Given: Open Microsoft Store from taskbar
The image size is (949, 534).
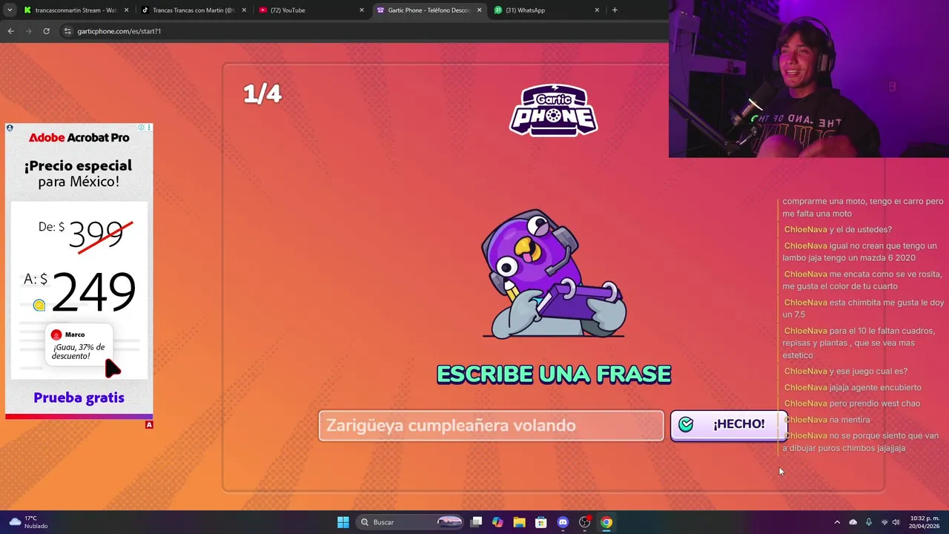Looking at the screenshot, I should [540, 522].
